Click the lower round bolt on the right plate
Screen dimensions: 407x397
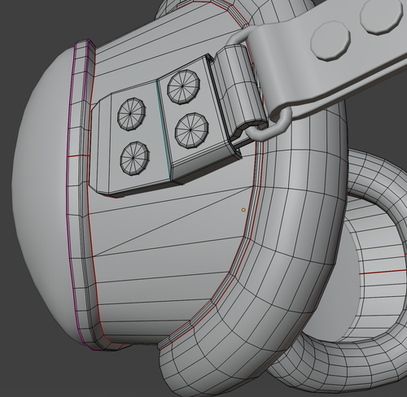(192, 130)
